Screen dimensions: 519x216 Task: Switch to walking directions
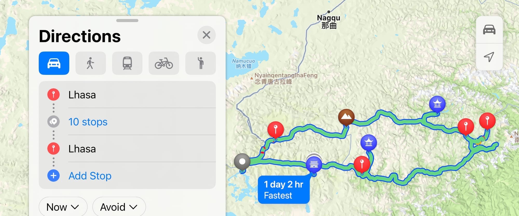click(91, 63)
